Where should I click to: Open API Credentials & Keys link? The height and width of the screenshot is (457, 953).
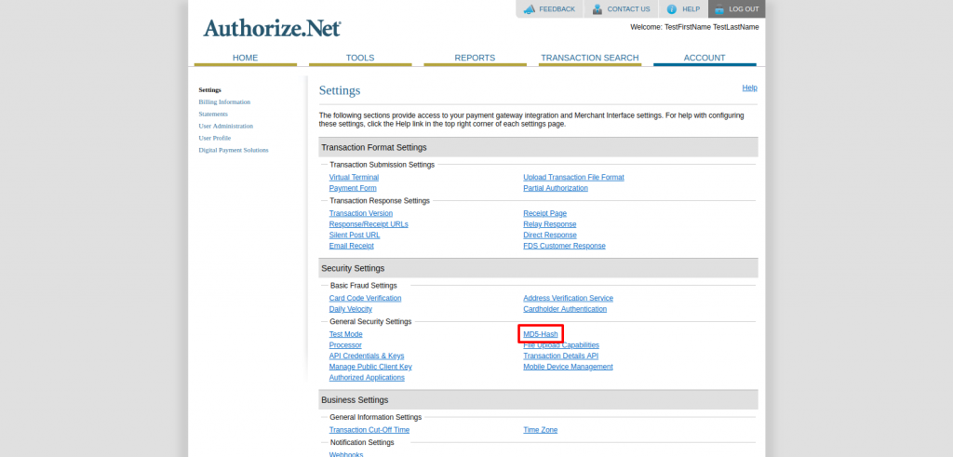(367, 356)
